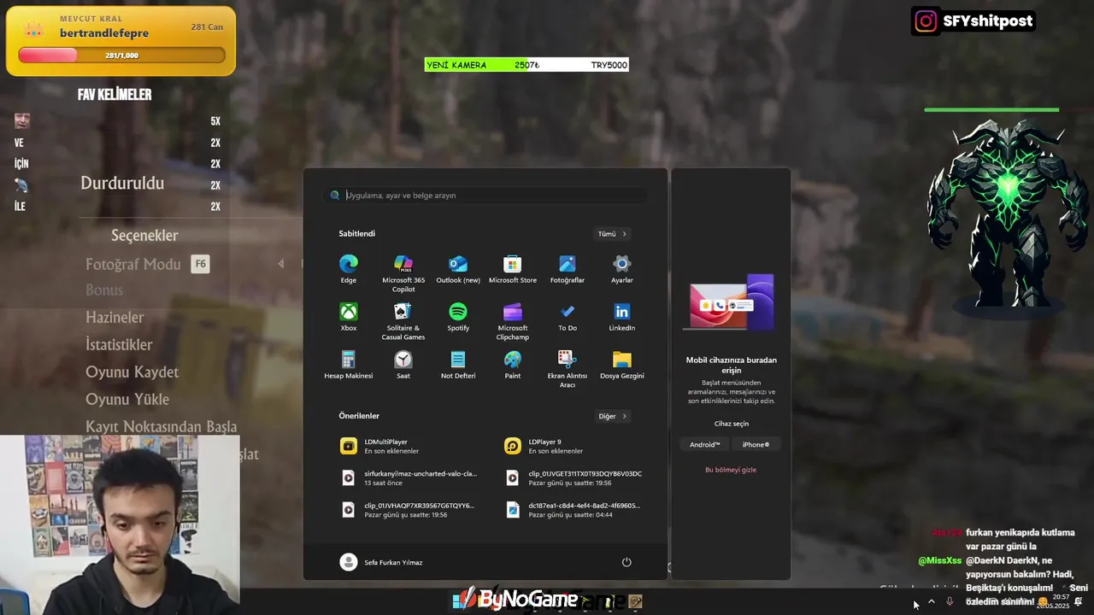Viewport: 1094px width, 615px height.
Task: Select Android™ device option
Action: pos(705,445)
